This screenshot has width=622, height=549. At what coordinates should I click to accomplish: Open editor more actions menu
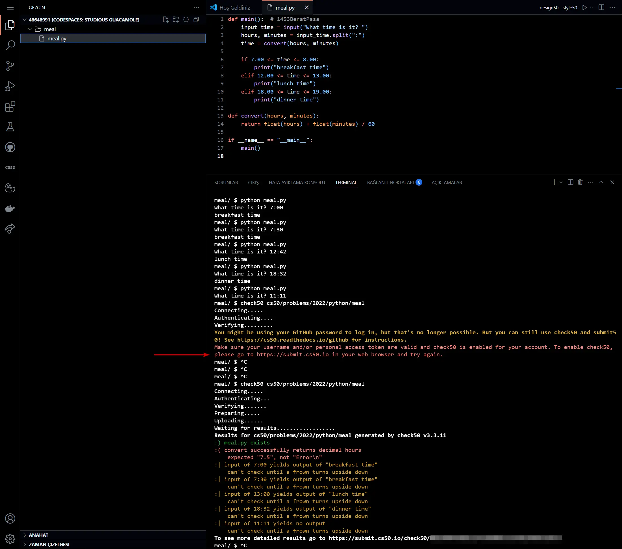[612, 8]
